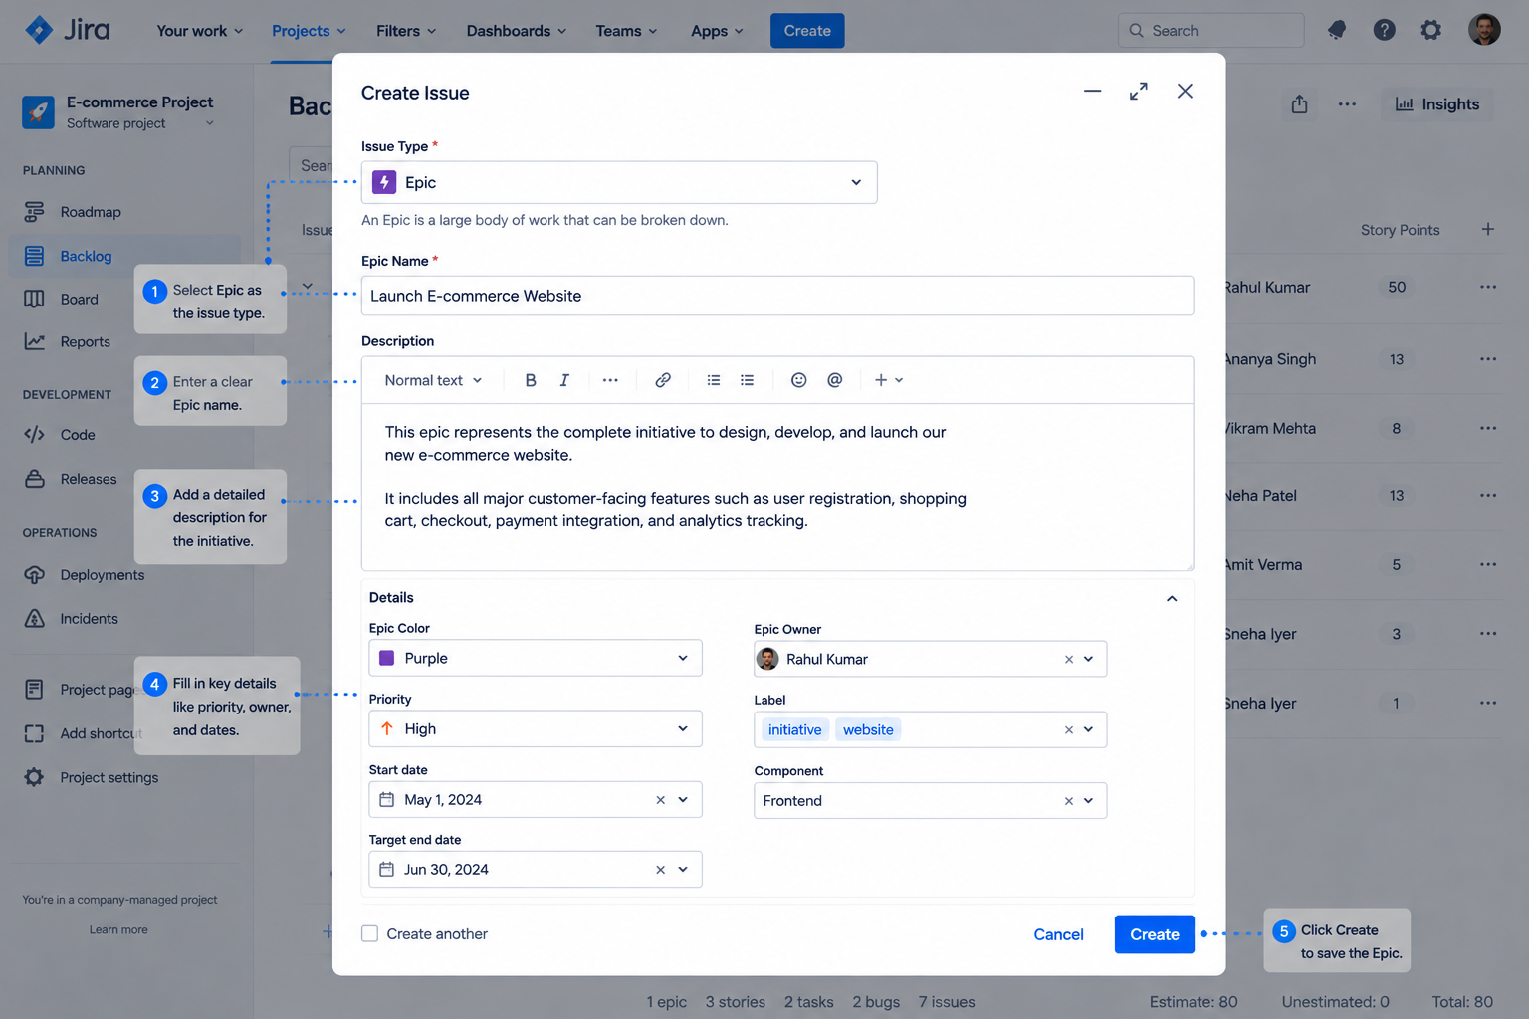Open Deployments in sidebar
Image resolution: width=1529 pixels, height=1019 pixels.
(102, 575)
